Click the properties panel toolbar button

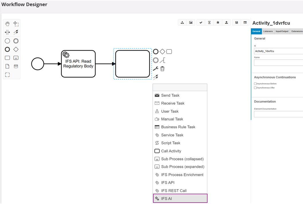tap(245, 23)
